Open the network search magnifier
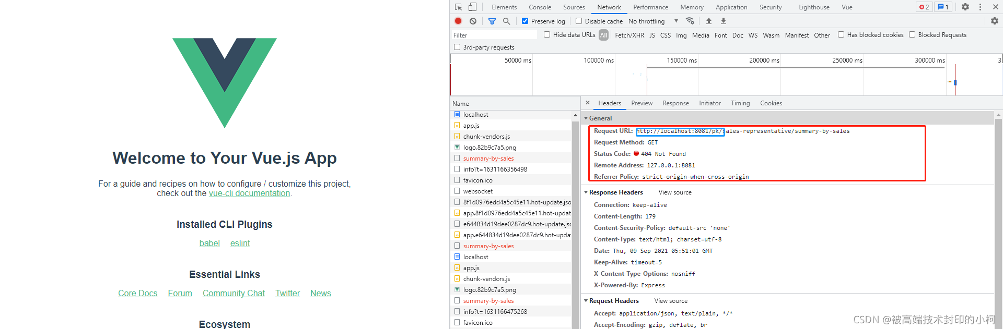 pyautogui.click(x=506, y=21)
